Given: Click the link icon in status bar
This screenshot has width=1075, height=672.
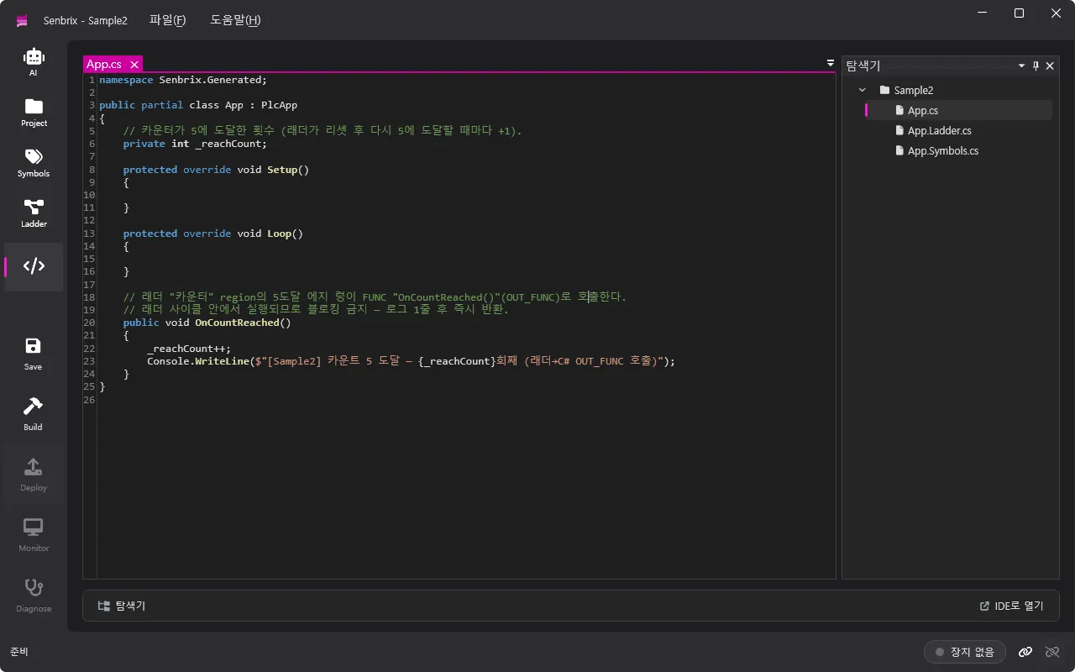Looking at the screenshot, I should tap(1025, 652).
